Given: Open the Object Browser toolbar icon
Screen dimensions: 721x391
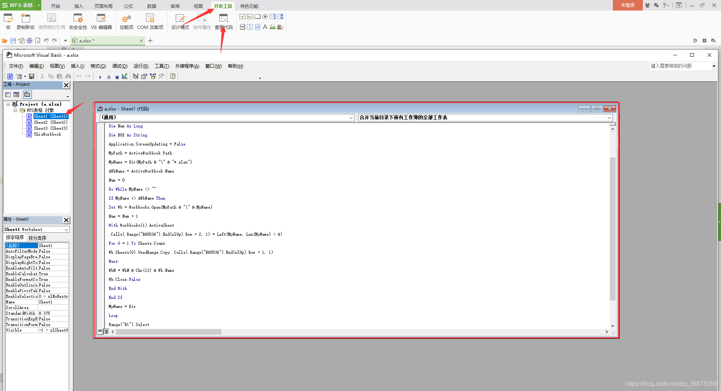Looking at the screenshot, I should (x=153, y=76).
